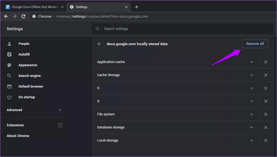Screen dimensions: 277x157
Task: Click the Remove All button
Action: pos(255,44)
